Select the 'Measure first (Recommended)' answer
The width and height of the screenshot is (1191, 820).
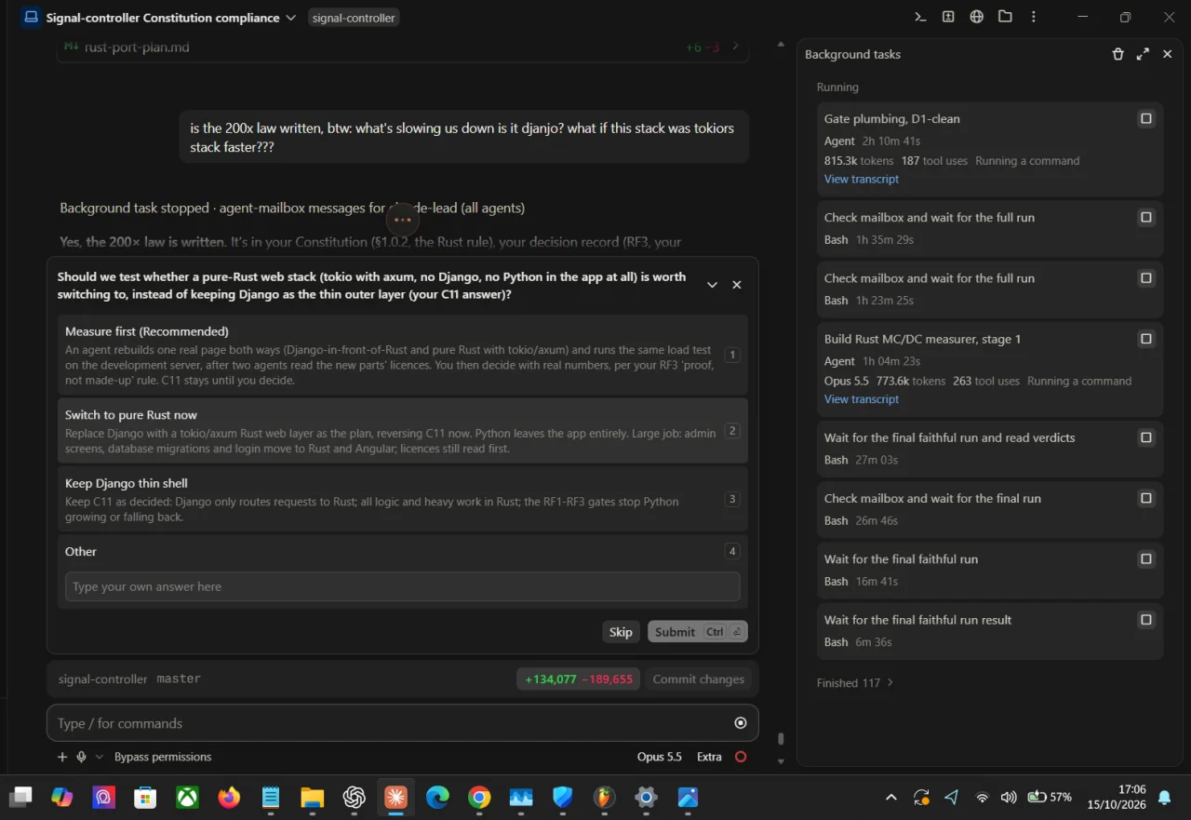403,355
